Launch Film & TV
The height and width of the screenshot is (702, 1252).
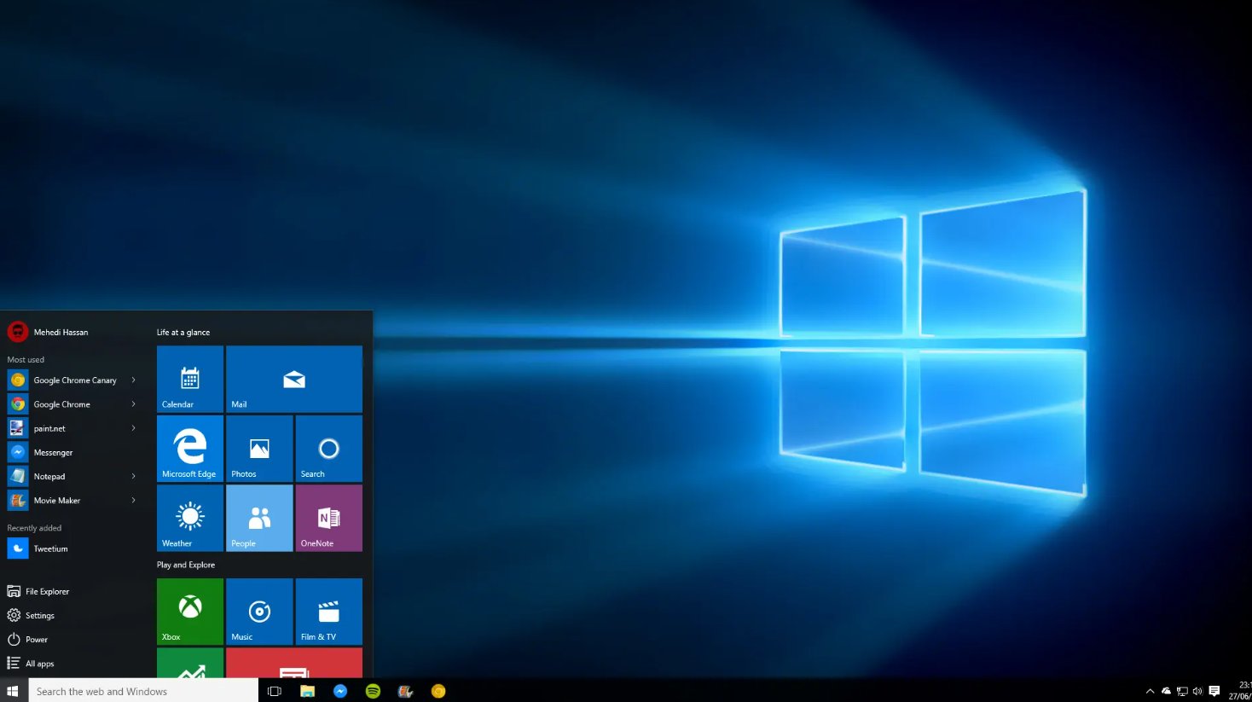(x=328, y=611)
